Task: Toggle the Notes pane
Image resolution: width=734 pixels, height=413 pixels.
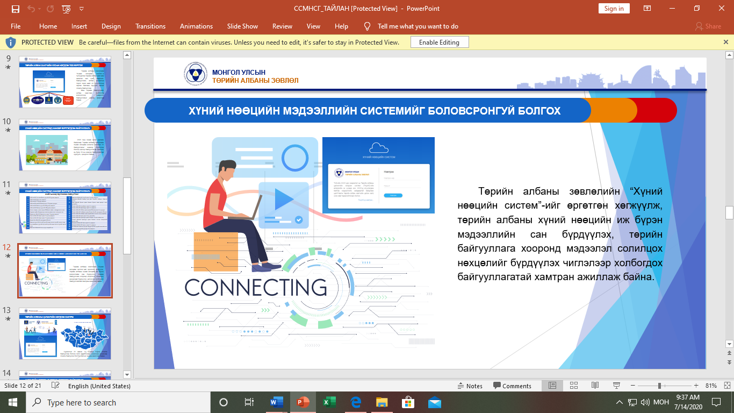Action: [470, 386]
